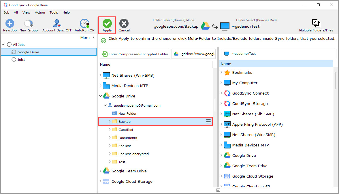Click the Google Drive icon near Folder Select
The height and width of the screenshot is (194, 339).
pos(205,26)
